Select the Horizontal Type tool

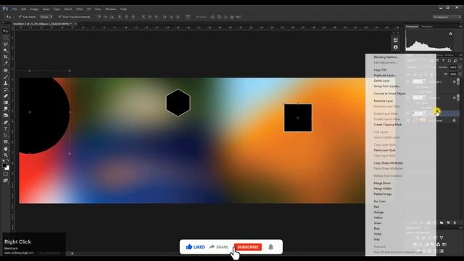click(6, 129)
